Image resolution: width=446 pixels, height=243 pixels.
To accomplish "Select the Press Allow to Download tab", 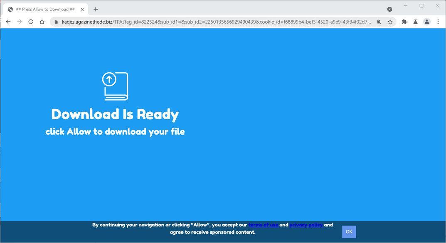I will pyautogui.click(x=46, y=9).
